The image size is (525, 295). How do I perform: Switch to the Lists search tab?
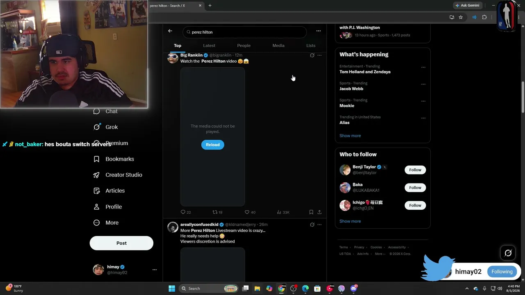[311, 45]
